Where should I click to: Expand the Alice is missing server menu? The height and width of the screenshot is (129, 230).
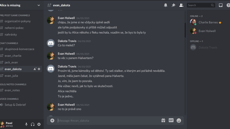[20, 5]
